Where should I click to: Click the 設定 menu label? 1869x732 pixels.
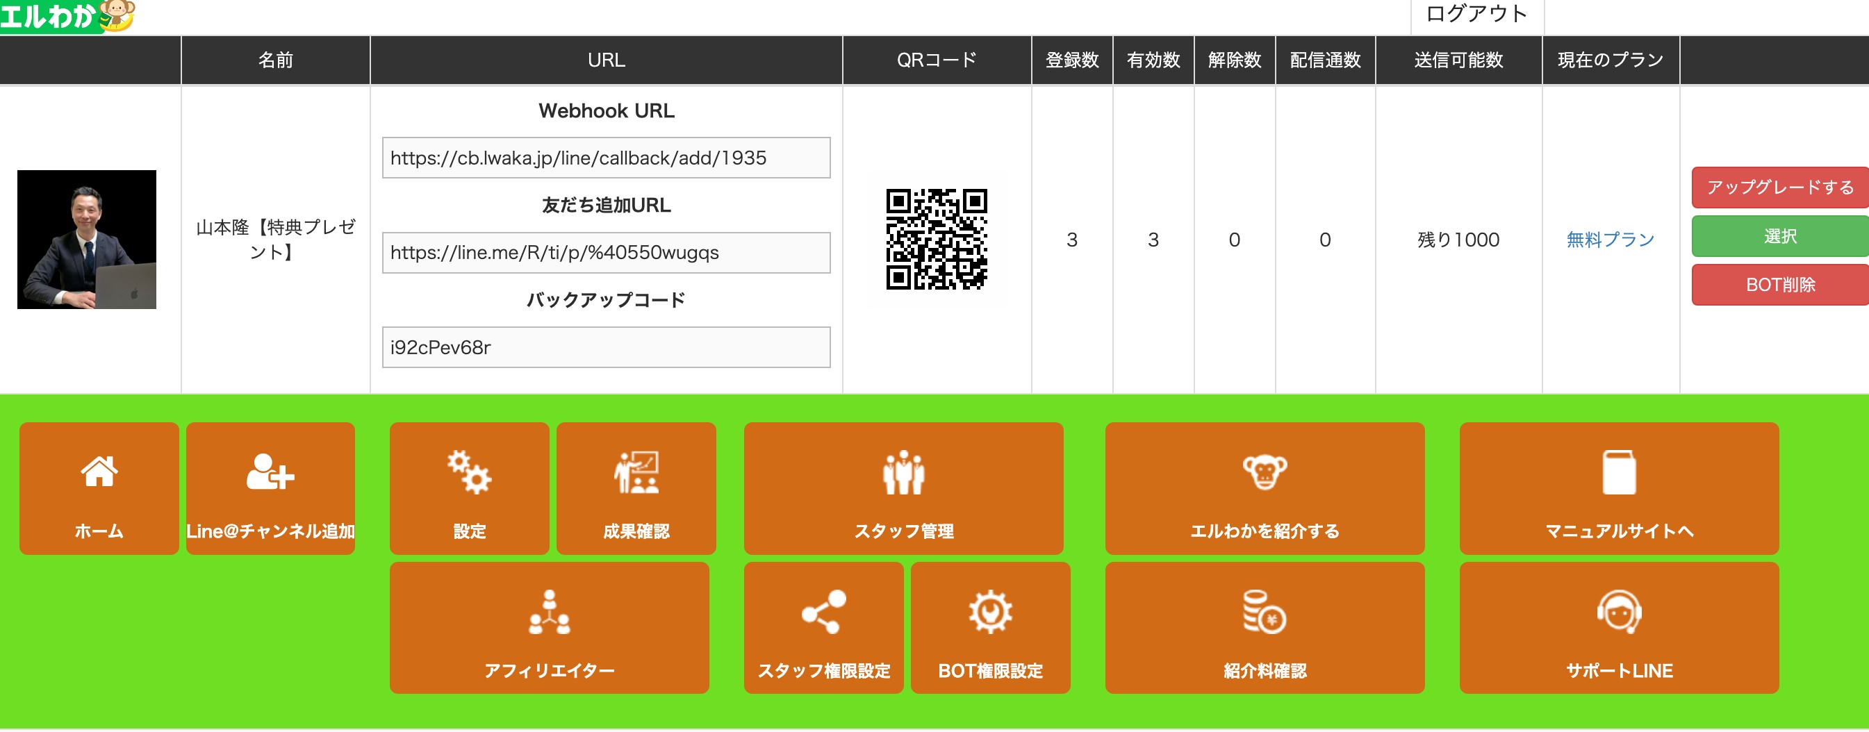(x=469, y=531)
